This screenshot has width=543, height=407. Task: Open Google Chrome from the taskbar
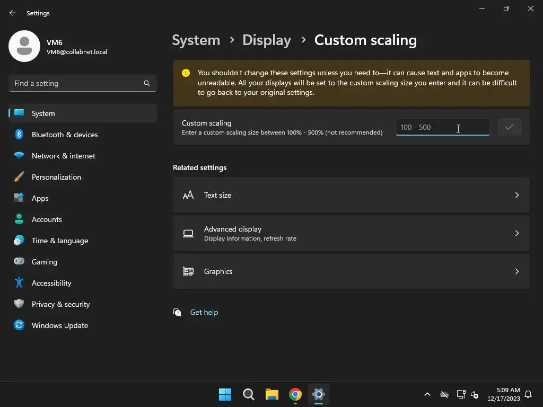[x=295, y=394]
